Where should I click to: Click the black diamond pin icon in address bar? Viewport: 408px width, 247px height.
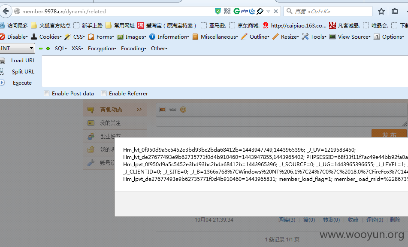(260, 11)
